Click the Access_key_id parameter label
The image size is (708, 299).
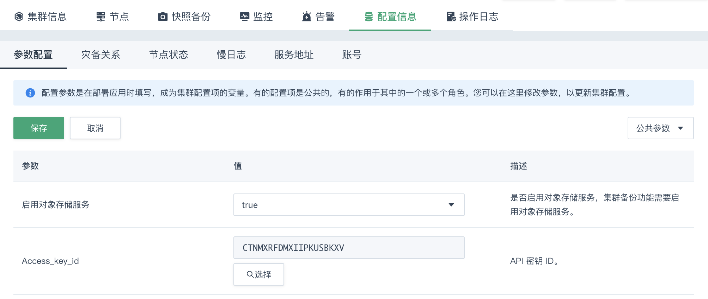point(50,261)
